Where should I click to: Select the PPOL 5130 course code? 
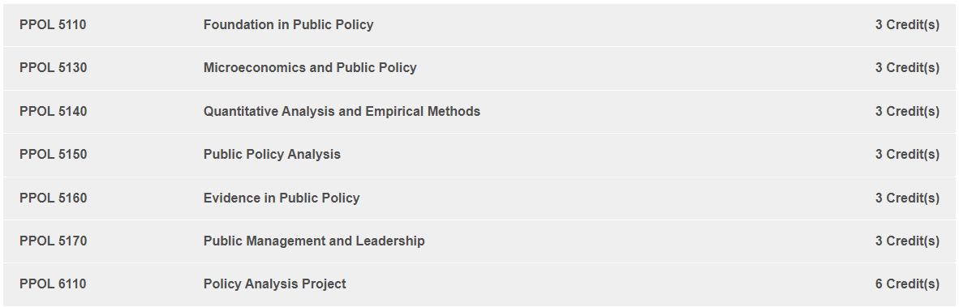(x=54, y=68)
